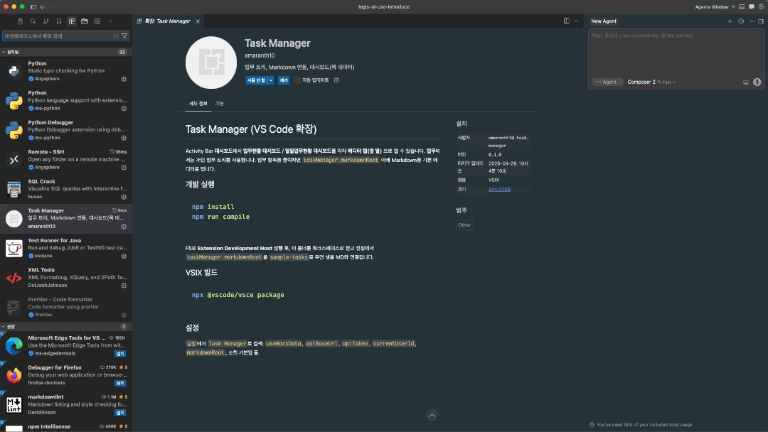This screenshot has width=768, height=432.
Task: Open manage gear for Prettier - Code formatter
Action: (x=124, y=315)
